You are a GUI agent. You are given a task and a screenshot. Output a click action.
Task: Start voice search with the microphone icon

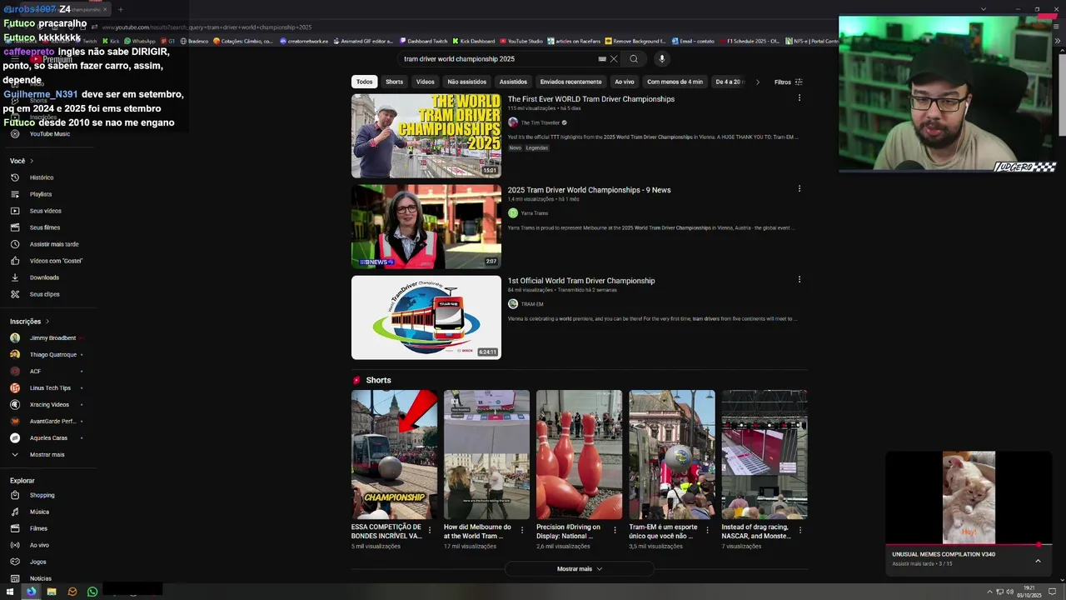pos(662,59)
